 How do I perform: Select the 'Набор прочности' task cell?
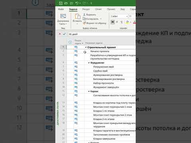(103, 83)
